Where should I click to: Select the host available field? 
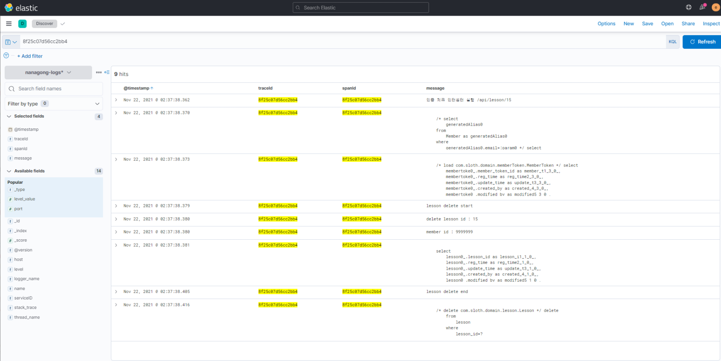coord(18,260)
